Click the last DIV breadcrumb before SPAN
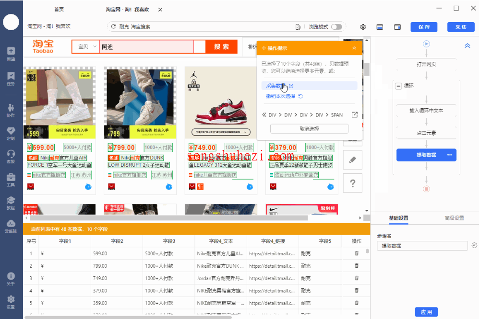 [319, 115]
